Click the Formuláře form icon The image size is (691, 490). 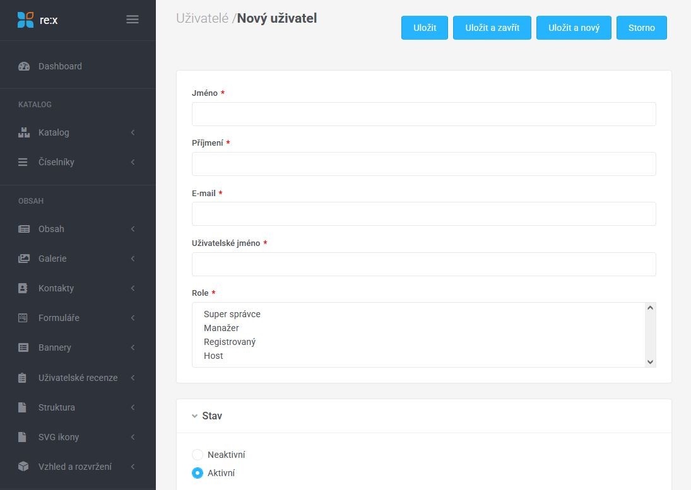click(23, 318)
